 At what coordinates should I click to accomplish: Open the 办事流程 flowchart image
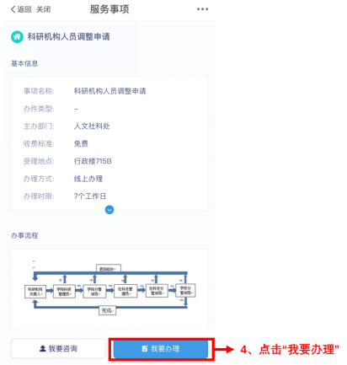click(109, 288)
